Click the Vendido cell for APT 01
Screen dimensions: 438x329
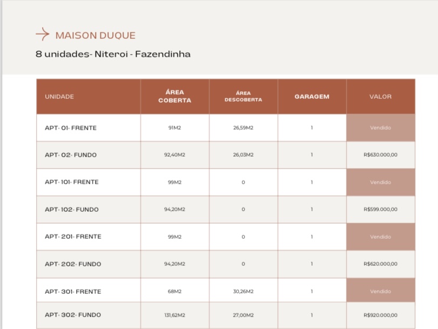381,127
